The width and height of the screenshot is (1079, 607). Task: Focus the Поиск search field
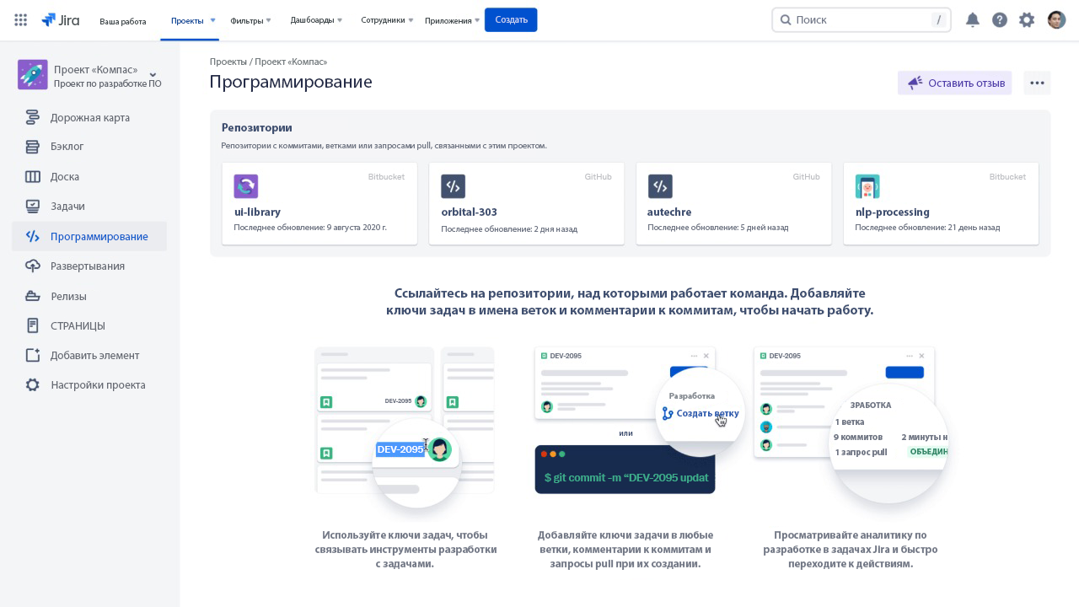point(860,20)
